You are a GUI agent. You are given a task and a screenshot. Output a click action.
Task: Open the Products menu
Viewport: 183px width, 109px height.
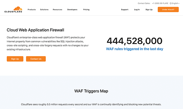[32, 9]
